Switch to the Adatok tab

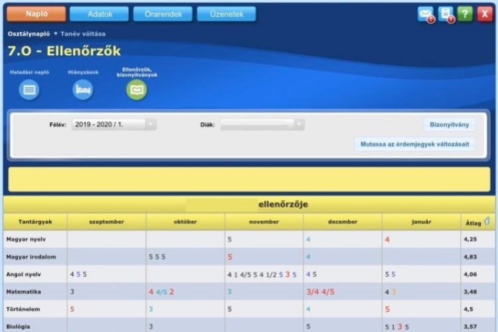point(100,14)
